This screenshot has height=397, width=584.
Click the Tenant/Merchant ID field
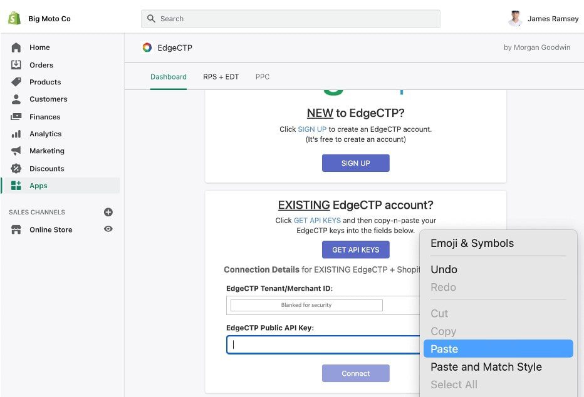point(323,305)
